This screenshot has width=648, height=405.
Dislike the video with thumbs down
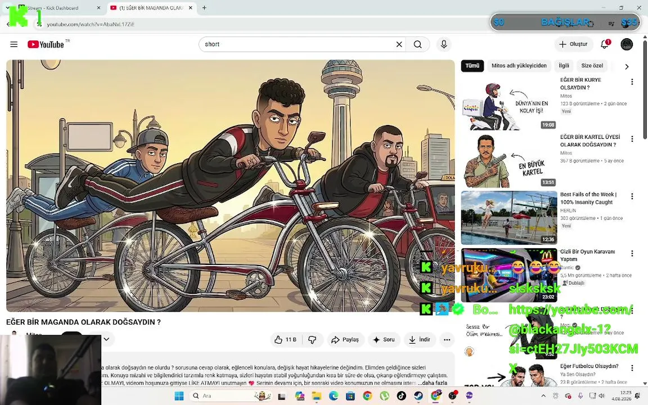point(312,340)
